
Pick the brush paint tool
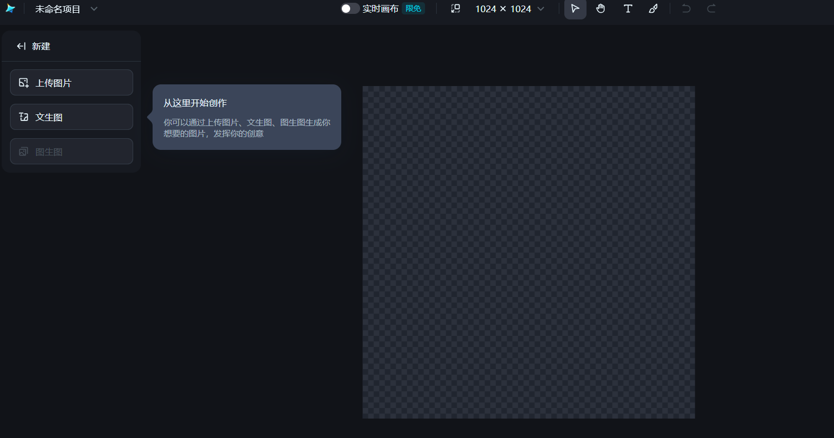[654, 9]
